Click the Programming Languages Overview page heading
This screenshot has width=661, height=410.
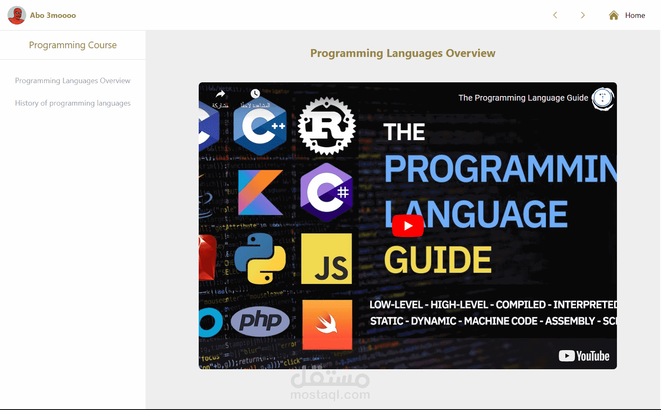pos(403,53)
